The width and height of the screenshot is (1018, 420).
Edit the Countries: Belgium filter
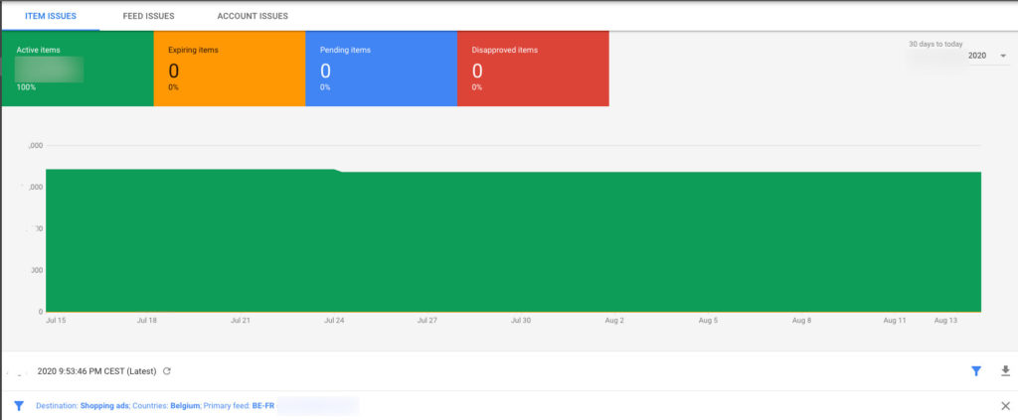coord(175,406)
